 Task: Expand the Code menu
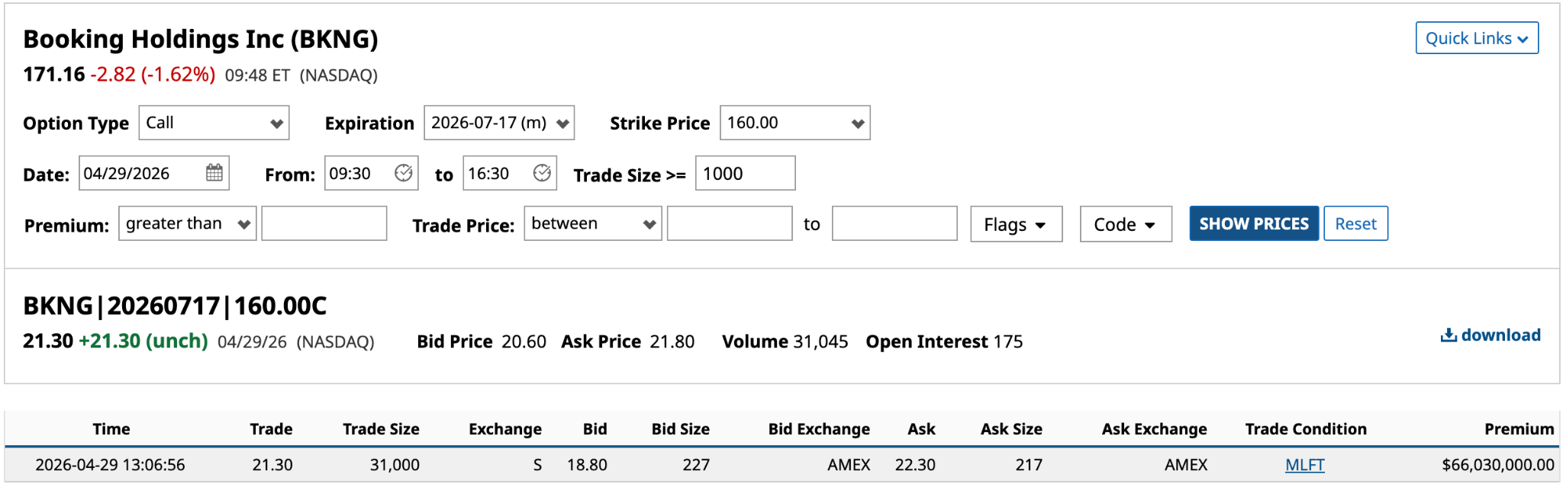pos(1125,224)
